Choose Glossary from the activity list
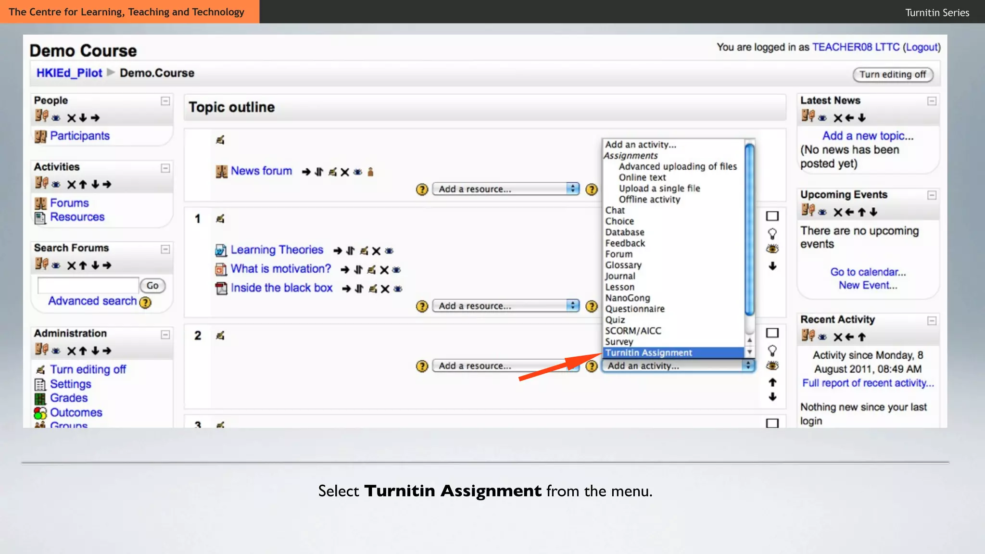Screen dimensions: 985x554 (623, 265)
